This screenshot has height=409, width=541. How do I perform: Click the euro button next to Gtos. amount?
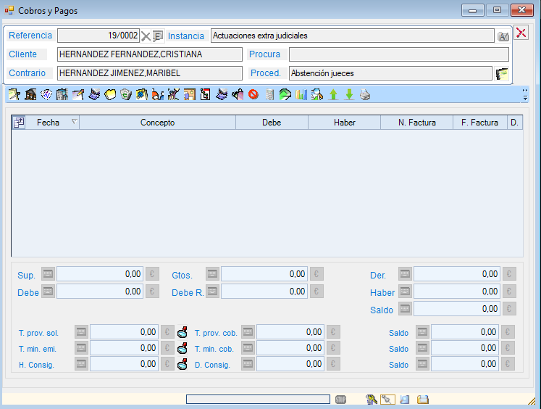(316, 274)
